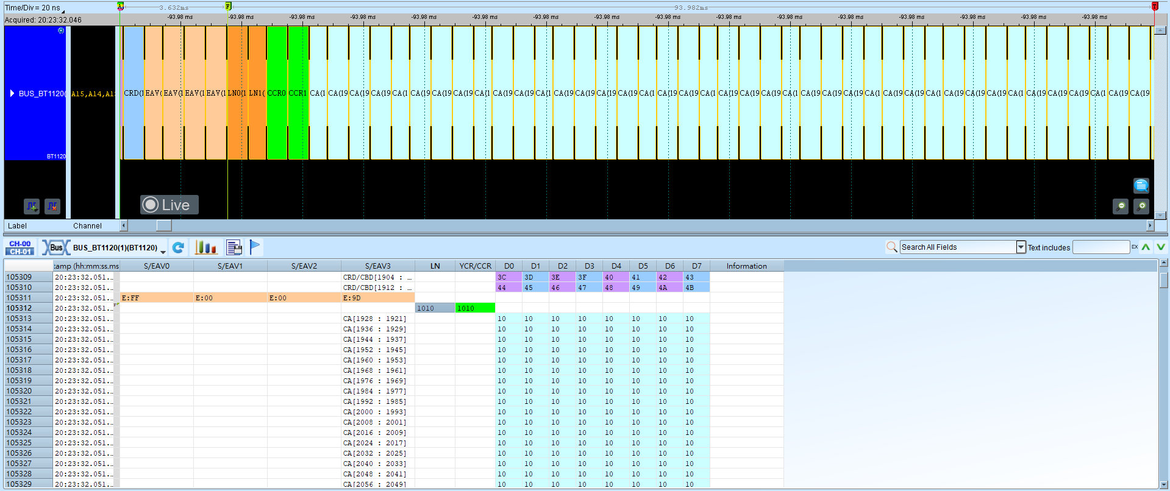Image resolution: width=1170 pixels, height=491 pixels.
Task: Click the S/EAV0 column header
Action: 157,266
